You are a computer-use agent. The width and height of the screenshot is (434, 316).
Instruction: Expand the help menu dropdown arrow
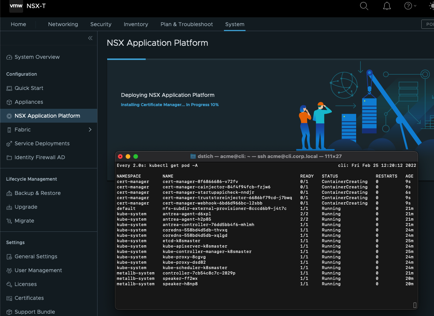(415, 6)
